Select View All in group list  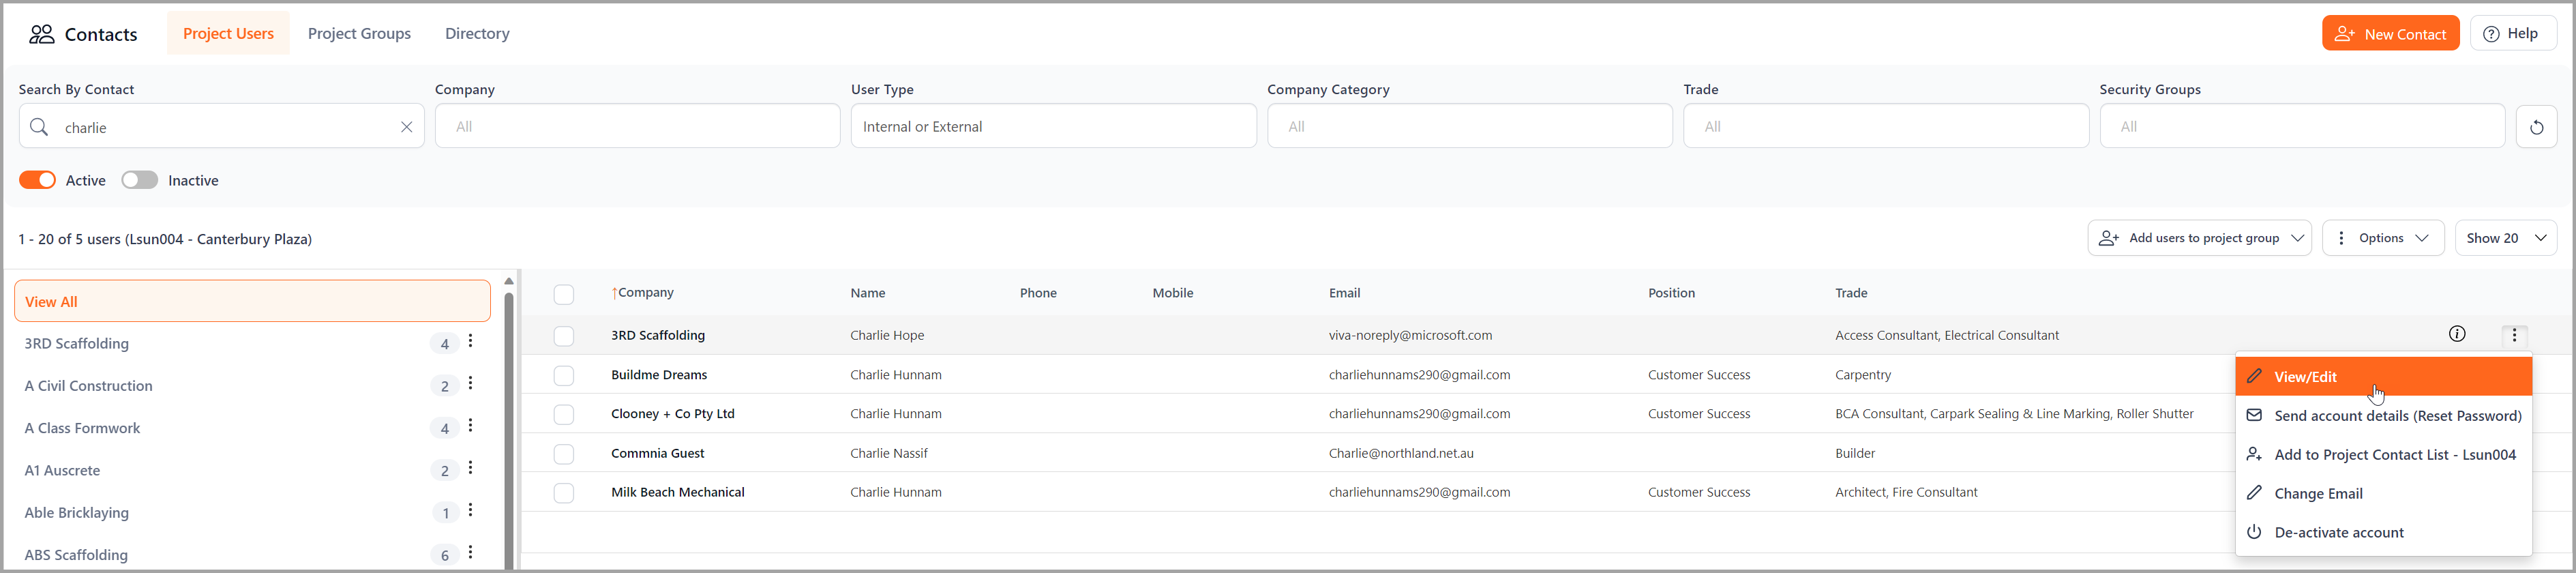point(252,301)
